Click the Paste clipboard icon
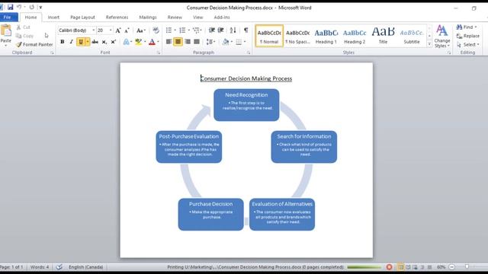 pyautogui.click(x=5, y=31)
